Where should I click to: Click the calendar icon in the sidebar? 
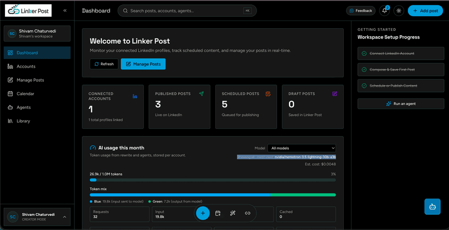coord(10,94)
